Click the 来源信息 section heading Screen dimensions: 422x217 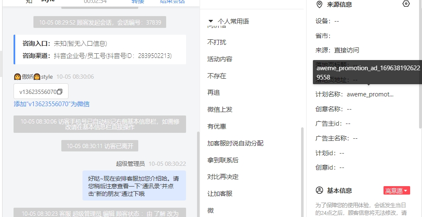(339, 4)
